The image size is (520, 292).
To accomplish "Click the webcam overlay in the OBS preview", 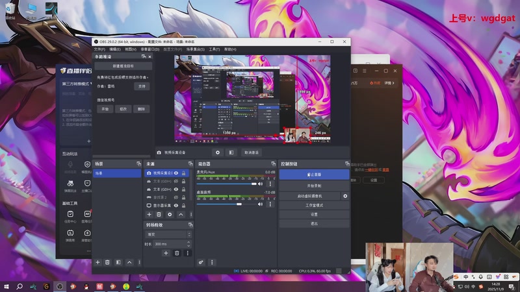I will (297, 135).
